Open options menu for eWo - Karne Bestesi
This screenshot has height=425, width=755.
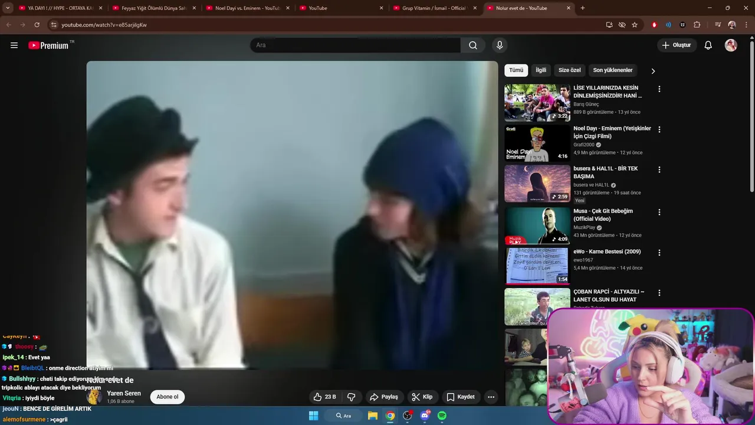659,252
